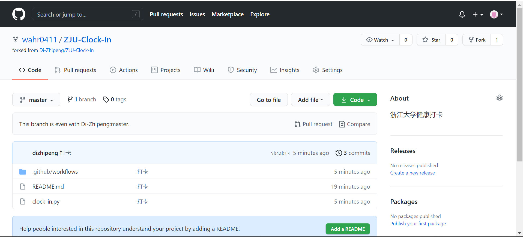Image resolution: width=523 pixels, height=237 pixels.
Task: Switch to the Security tab
Action: click(x=242, y=70)
